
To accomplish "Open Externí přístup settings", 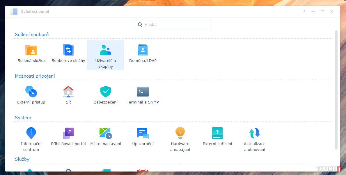I will [x=31, y=92].
